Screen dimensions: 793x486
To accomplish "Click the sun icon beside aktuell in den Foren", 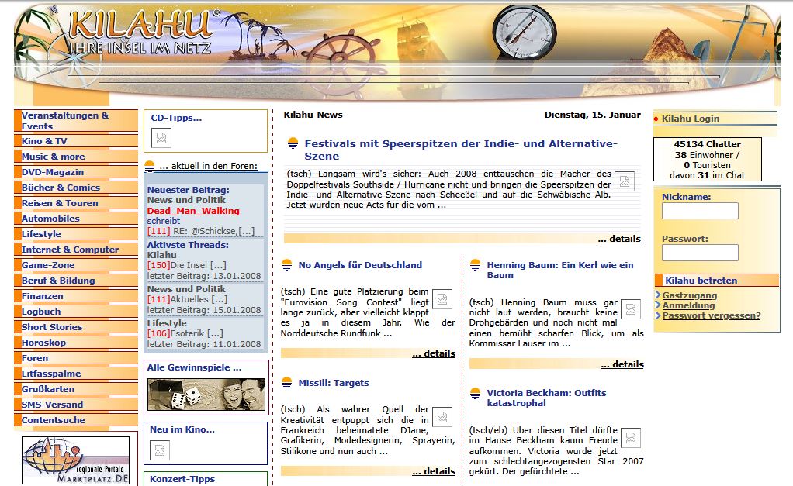I will pyautogui.click(x=150, y=166).
